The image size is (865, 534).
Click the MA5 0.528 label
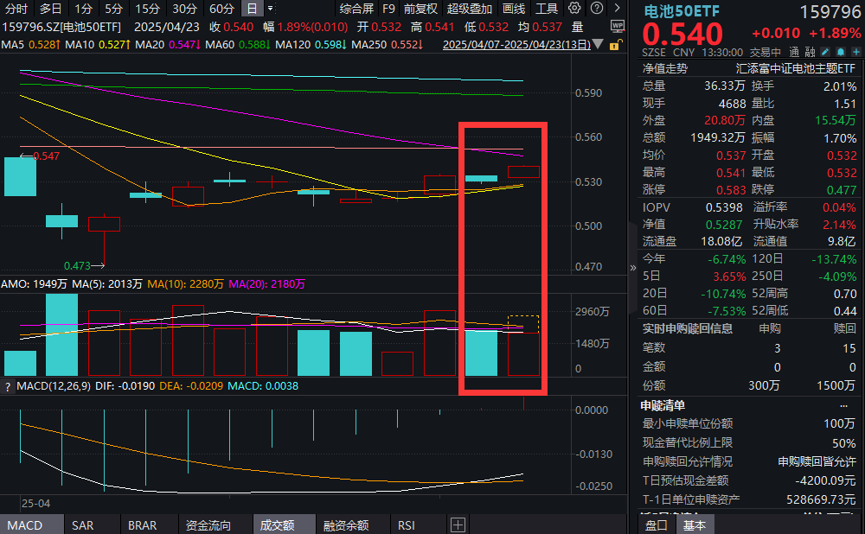point(30,44)
